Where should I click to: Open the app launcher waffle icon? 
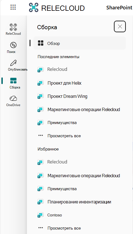tap(13, 7)
